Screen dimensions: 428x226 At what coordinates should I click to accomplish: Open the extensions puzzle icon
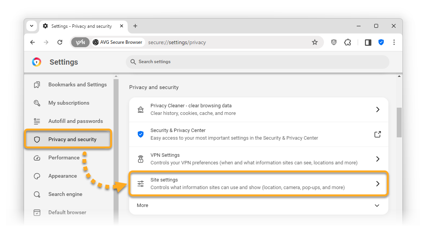click(x=347, y=42)
